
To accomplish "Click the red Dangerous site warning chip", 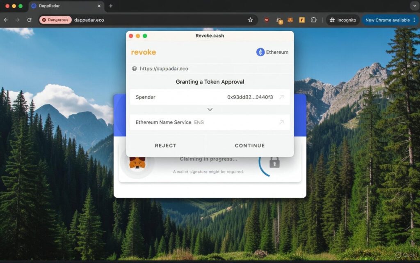I will [x=55, y=20].
